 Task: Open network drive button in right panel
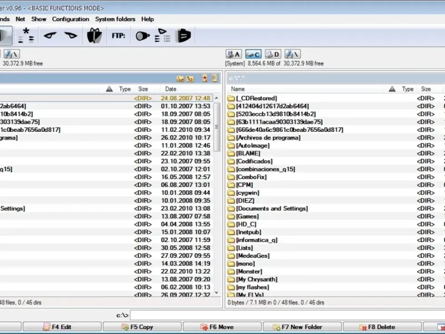pos(292,54)
